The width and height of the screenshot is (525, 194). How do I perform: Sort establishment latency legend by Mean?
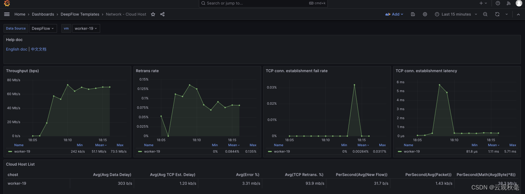tap(493, 145)
